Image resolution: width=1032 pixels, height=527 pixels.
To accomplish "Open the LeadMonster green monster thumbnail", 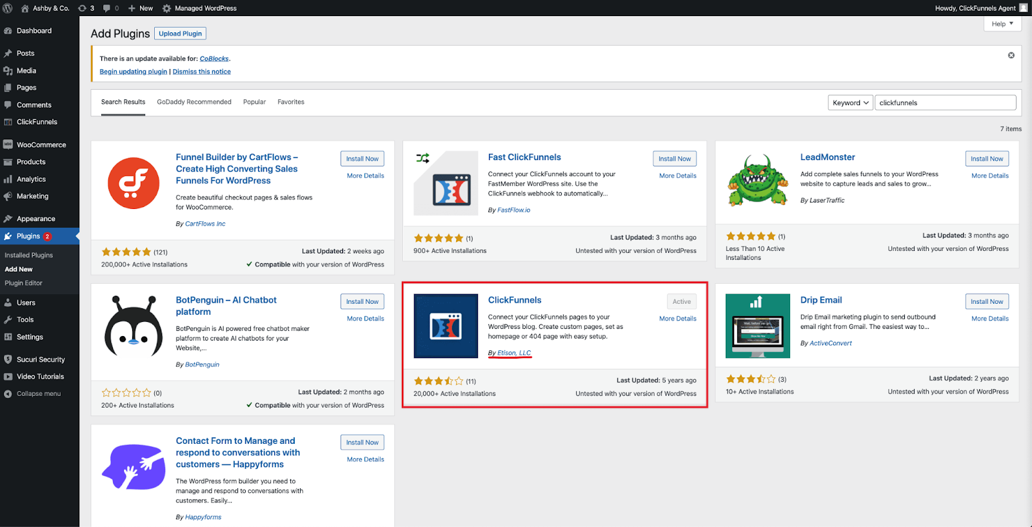I will (758, 181).
